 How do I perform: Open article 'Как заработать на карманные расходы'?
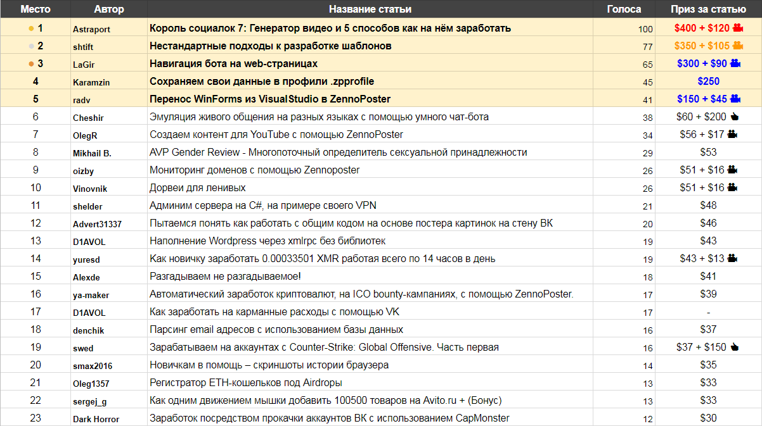(274, 312)
